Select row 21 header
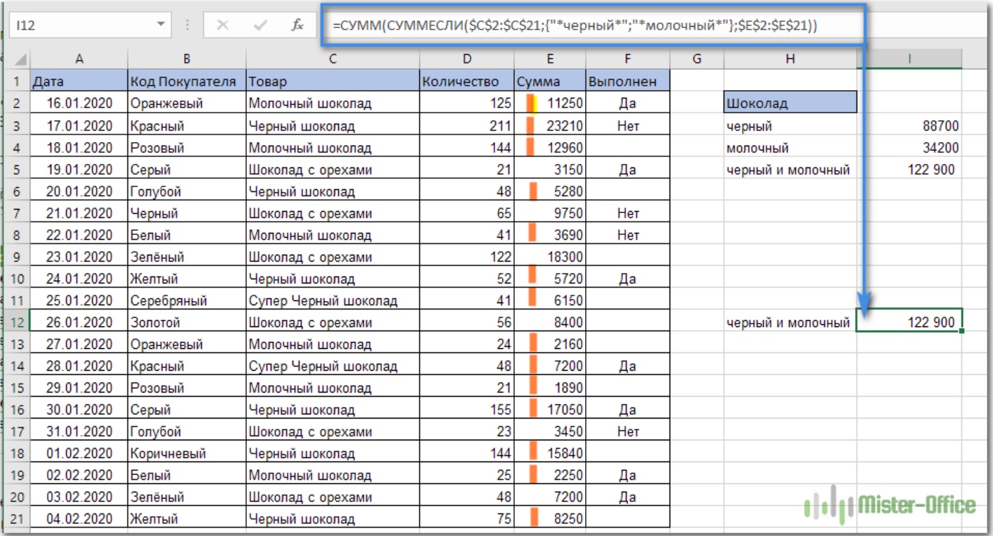 pos(18,519)
